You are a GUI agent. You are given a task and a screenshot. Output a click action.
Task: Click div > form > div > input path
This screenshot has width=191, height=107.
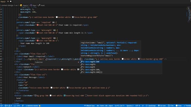(105, 106)
